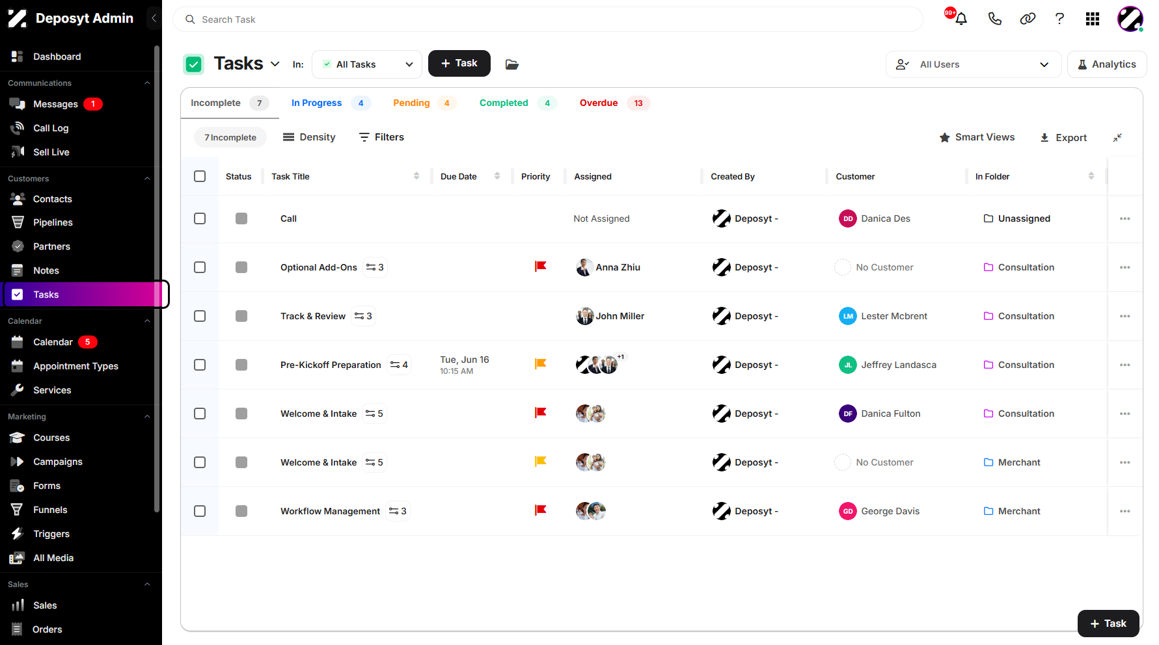1159x645 pixels.
Task: Open the help question mark icon
Action: pyautogui.click(x=1059, y=19)
